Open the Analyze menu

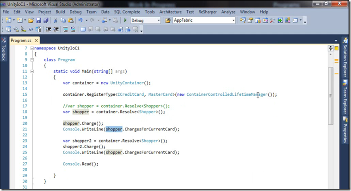point(228,12)
